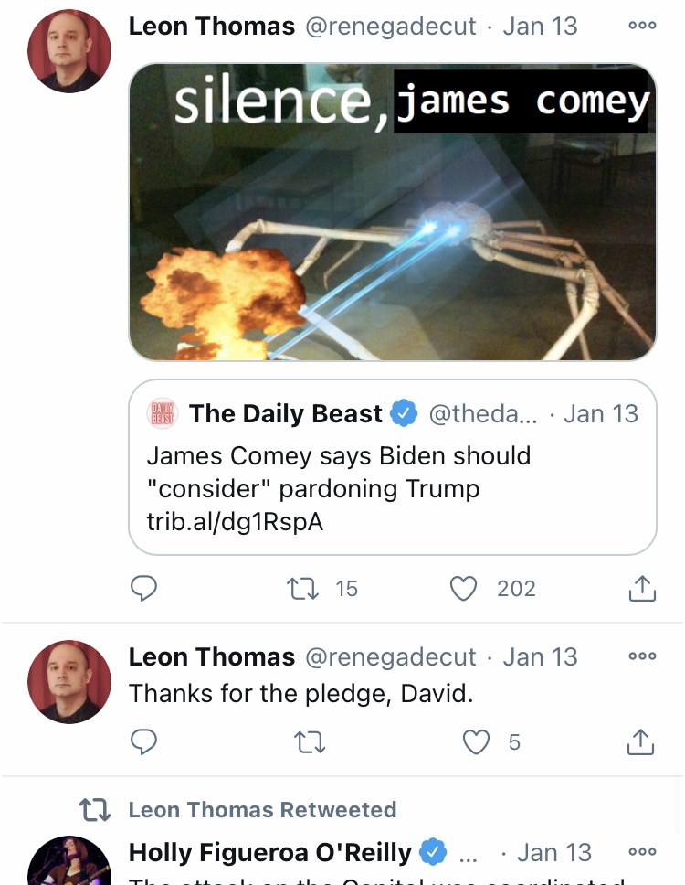The image size is (685, 885).
Task: Share the 'Thanks for the pledge' tweet
Action: tap(641, 741)
